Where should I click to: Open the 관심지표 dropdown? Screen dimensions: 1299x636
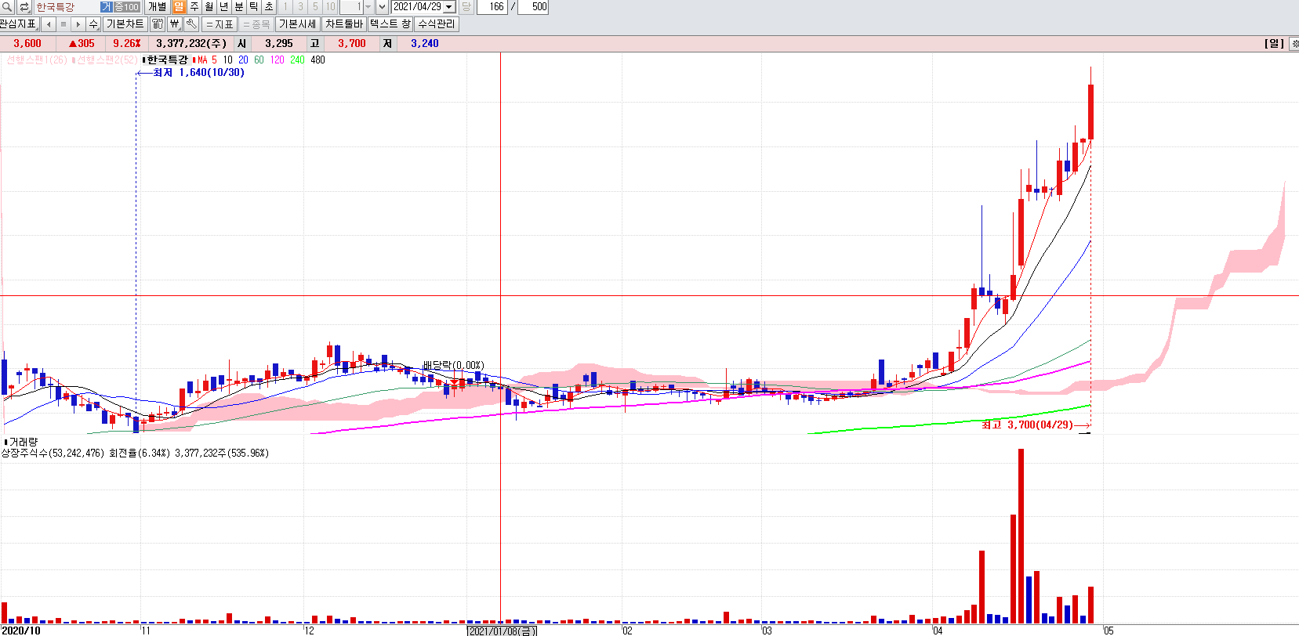pos(20,24)
